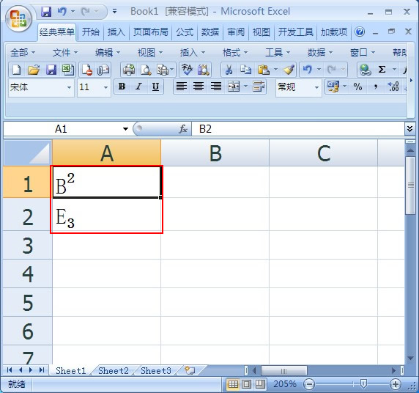Send workbook as email attachment

(x=103, y=70)
